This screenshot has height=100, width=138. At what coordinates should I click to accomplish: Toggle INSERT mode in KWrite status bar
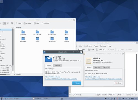coord(98,95)
